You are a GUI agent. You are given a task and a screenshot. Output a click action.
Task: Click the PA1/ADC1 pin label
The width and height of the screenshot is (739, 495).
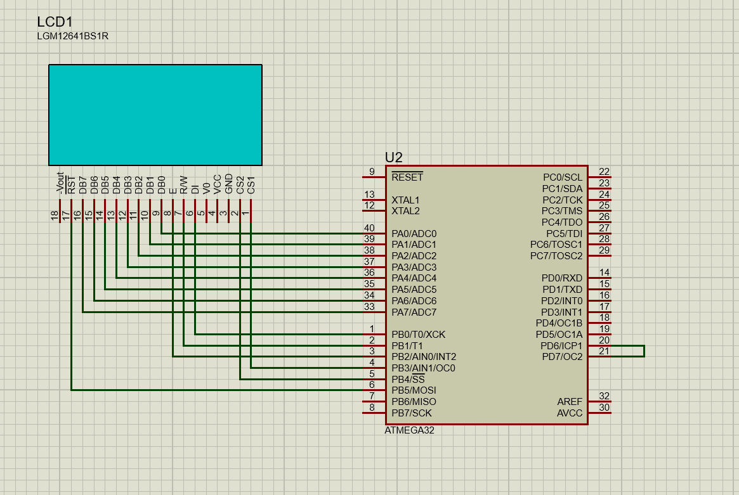point(414,245)
